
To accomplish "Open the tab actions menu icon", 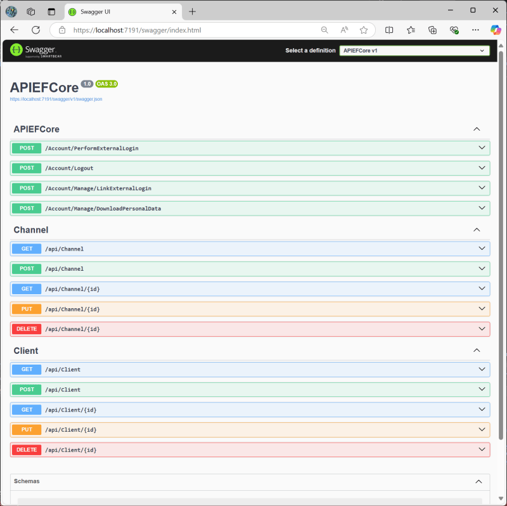I will click(51, 11).
